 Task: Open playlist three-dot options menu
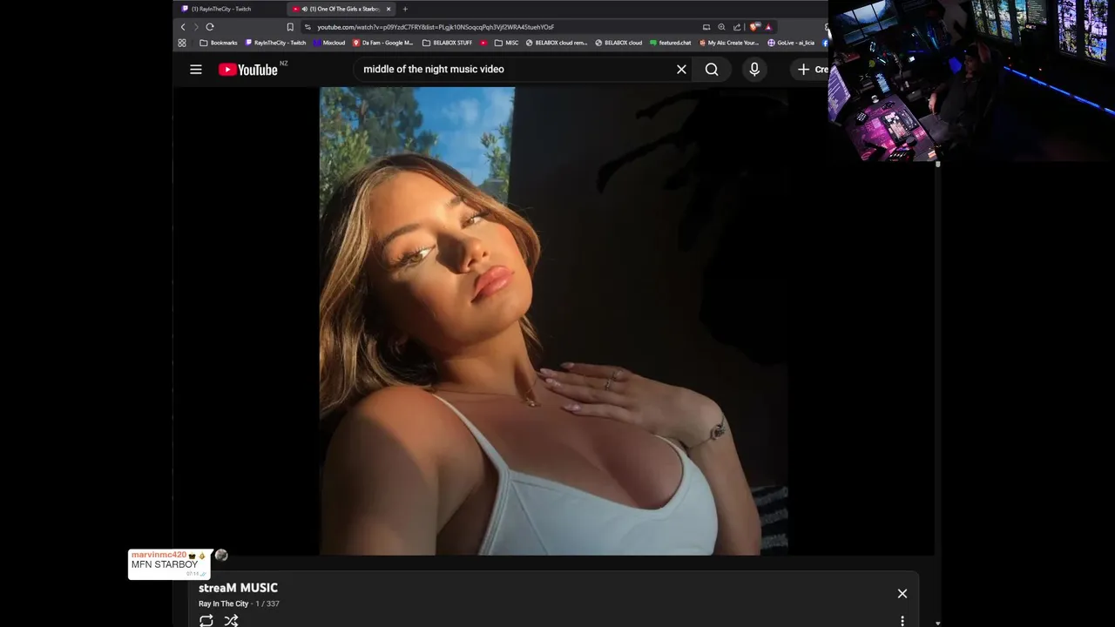[902, 621]
